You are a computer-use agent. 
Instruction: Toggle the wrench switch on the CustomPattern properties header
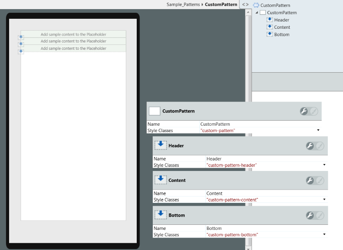309,111
